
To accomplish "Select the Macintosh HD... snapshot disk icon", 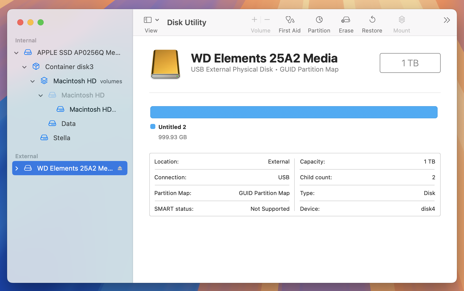I will [60, 109].
